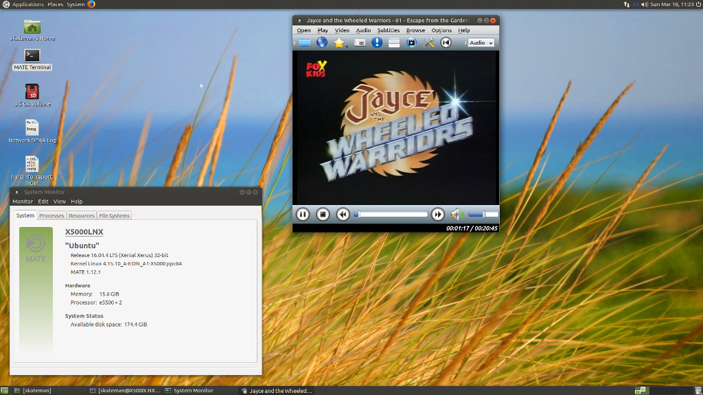Take a screenshot with the camera icon
The width and height of the screenshot is (703, 395).
[x=360, y=43]
